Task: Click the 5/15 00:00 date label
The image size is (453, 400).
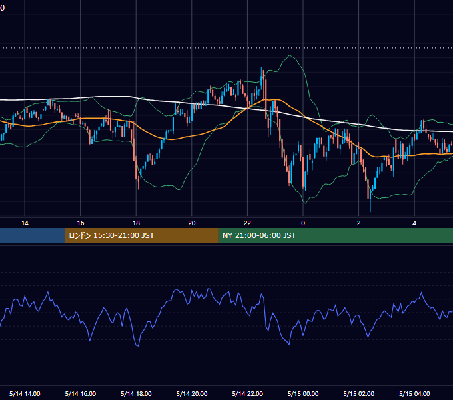Action: click(303, 393)
